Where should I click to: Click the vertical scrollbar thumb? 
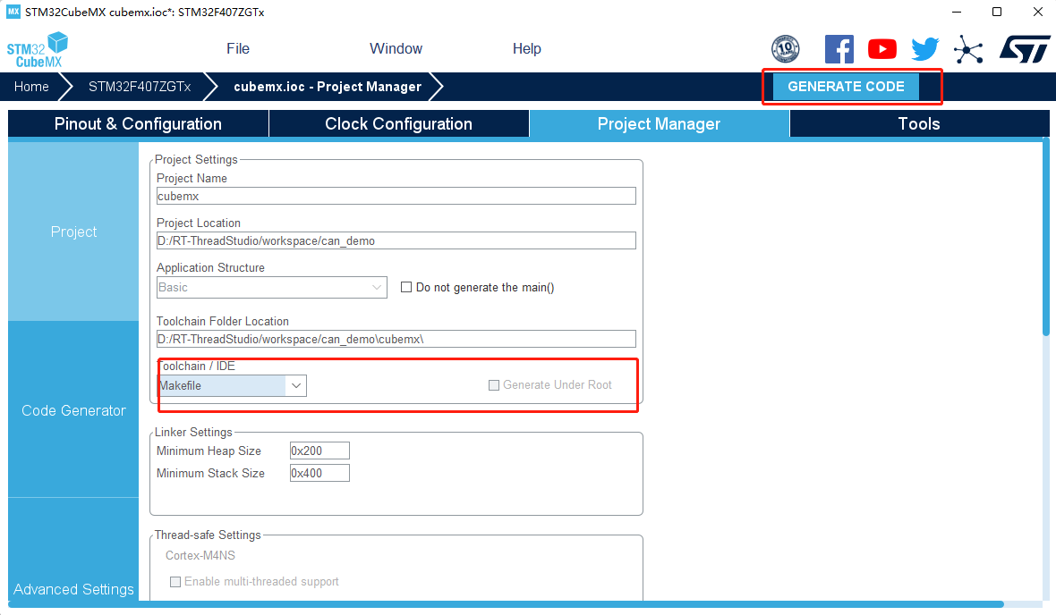point(1046,236)
